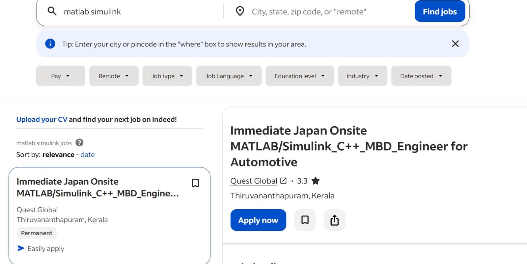Bookmark the job in the results card
Viewport: 527px width, 264px height.
[195, 183]
